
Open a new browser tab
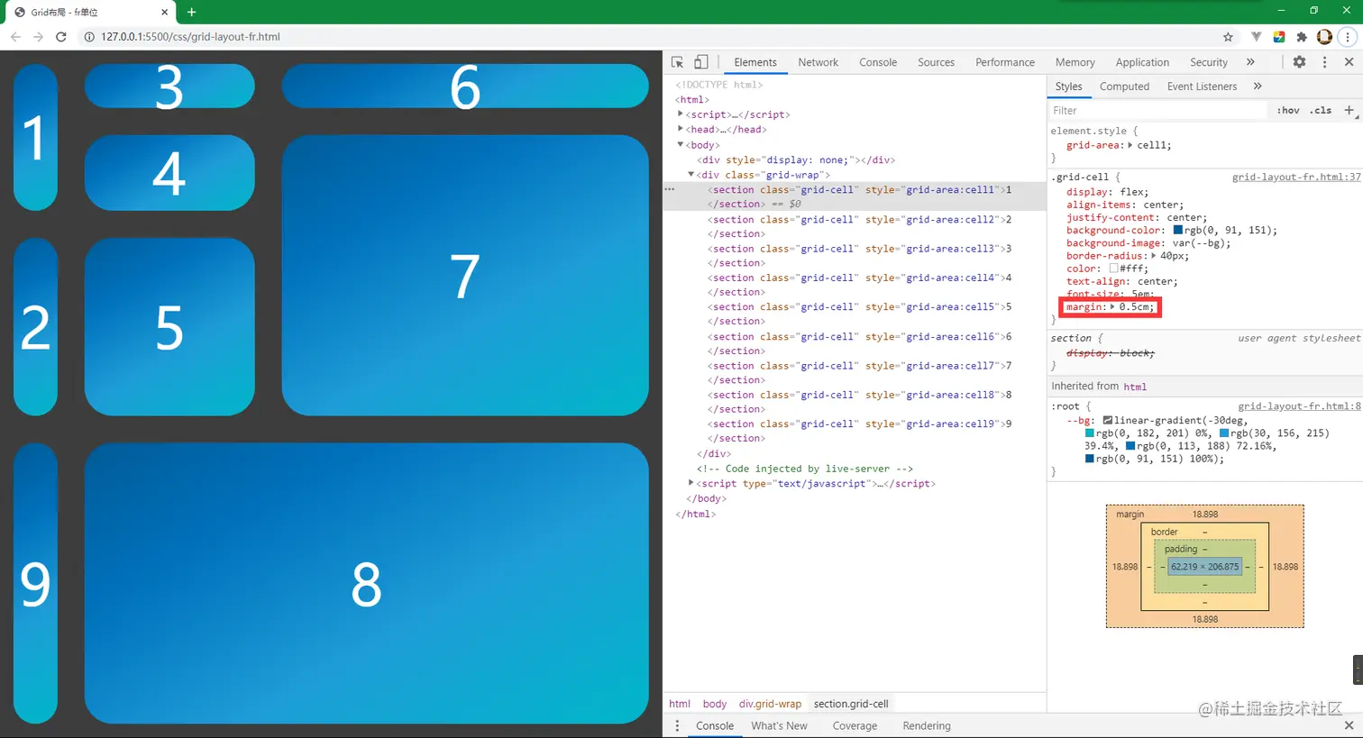click(191, 12)
